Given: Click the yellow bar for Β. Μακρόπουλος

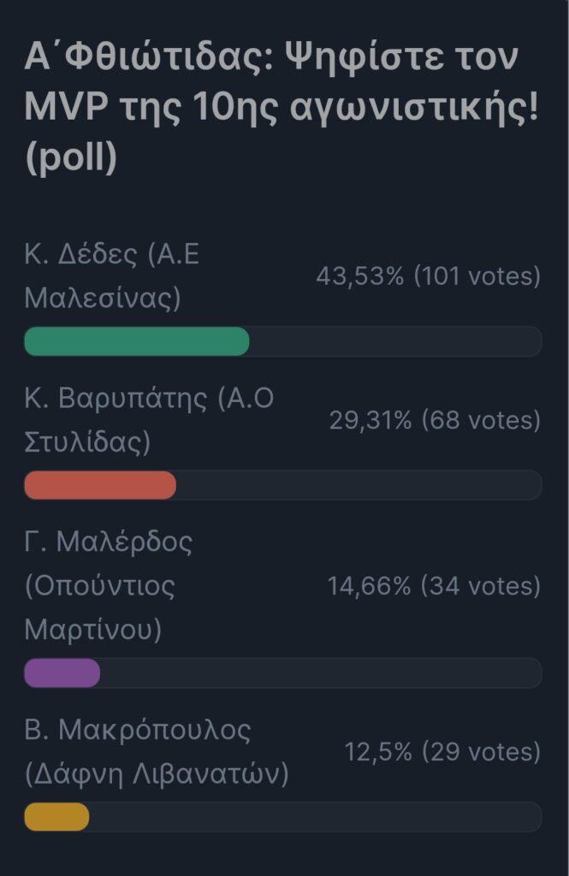Looking at the screenshot, I should (56, 817).
